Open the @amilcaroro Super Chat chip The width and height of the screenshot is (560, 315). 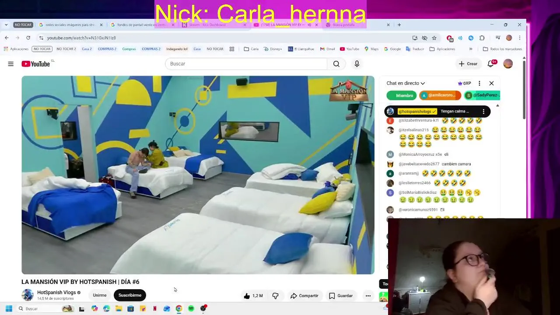[440, 95]
